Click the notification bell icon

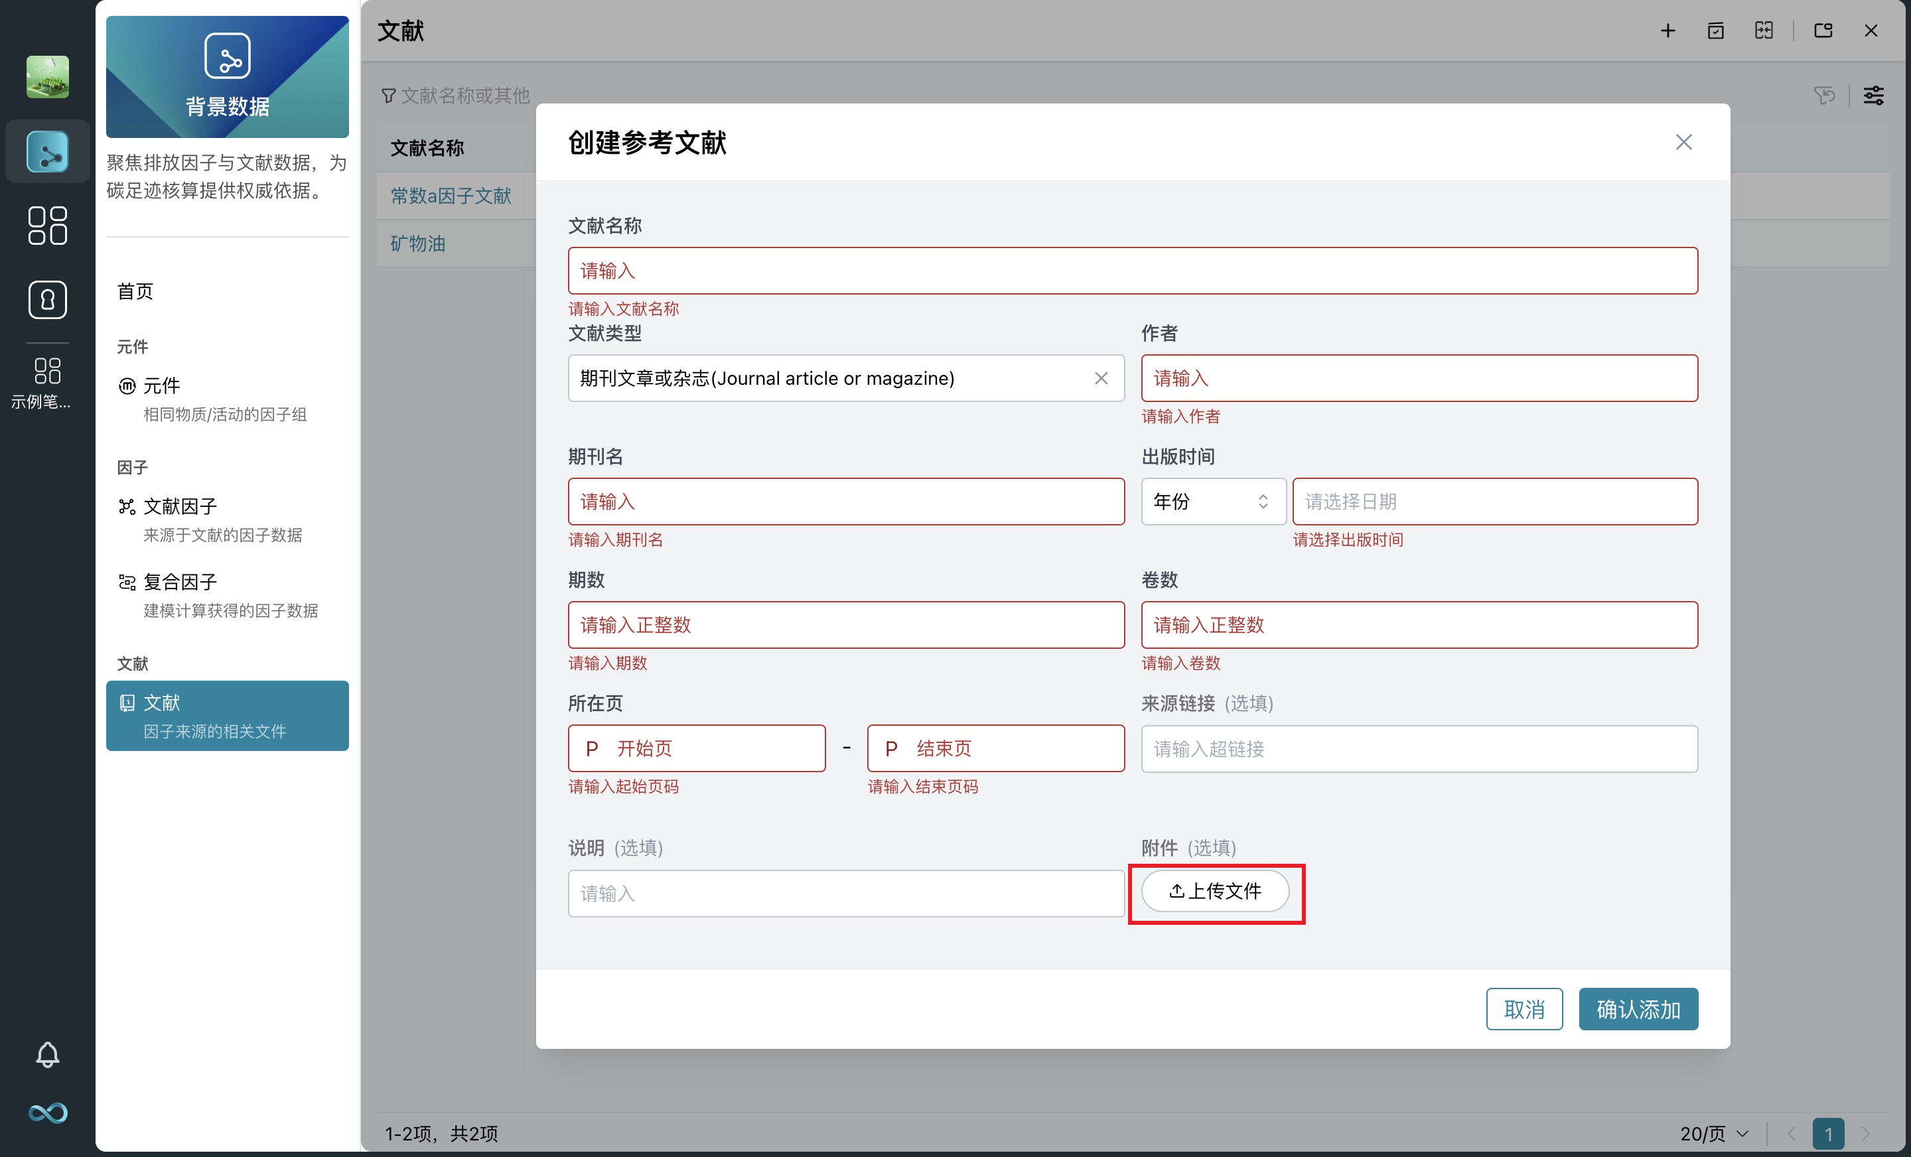click(x=47, y=1055)
